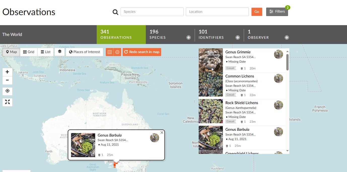Open the Filters panel
This screenshot has height=172, width=347.
277,12
